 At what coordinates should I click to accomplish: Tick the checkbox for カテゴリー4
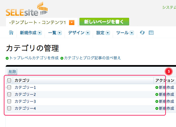(9, 108)
